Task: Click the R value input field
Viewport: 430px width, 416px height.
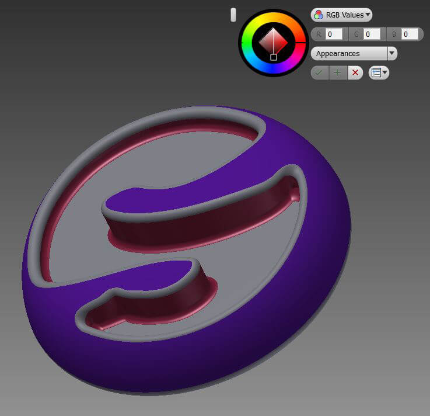Action: pos(334,34)
